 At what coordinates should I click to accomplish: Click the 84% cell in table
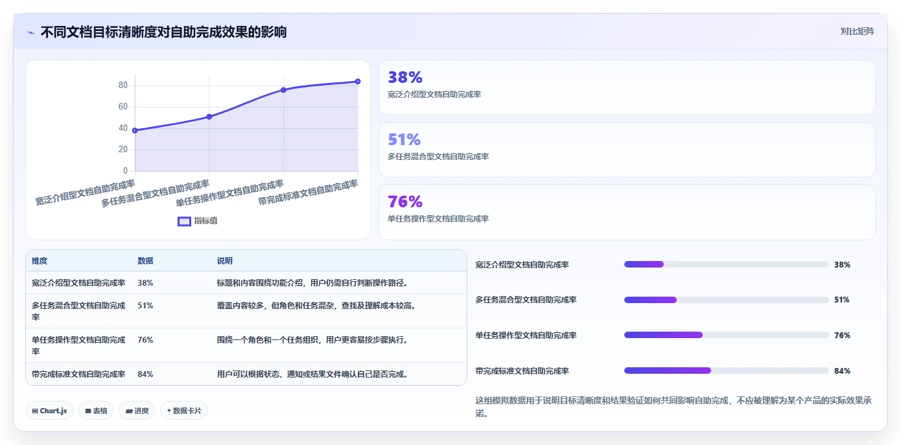(145, 374)
